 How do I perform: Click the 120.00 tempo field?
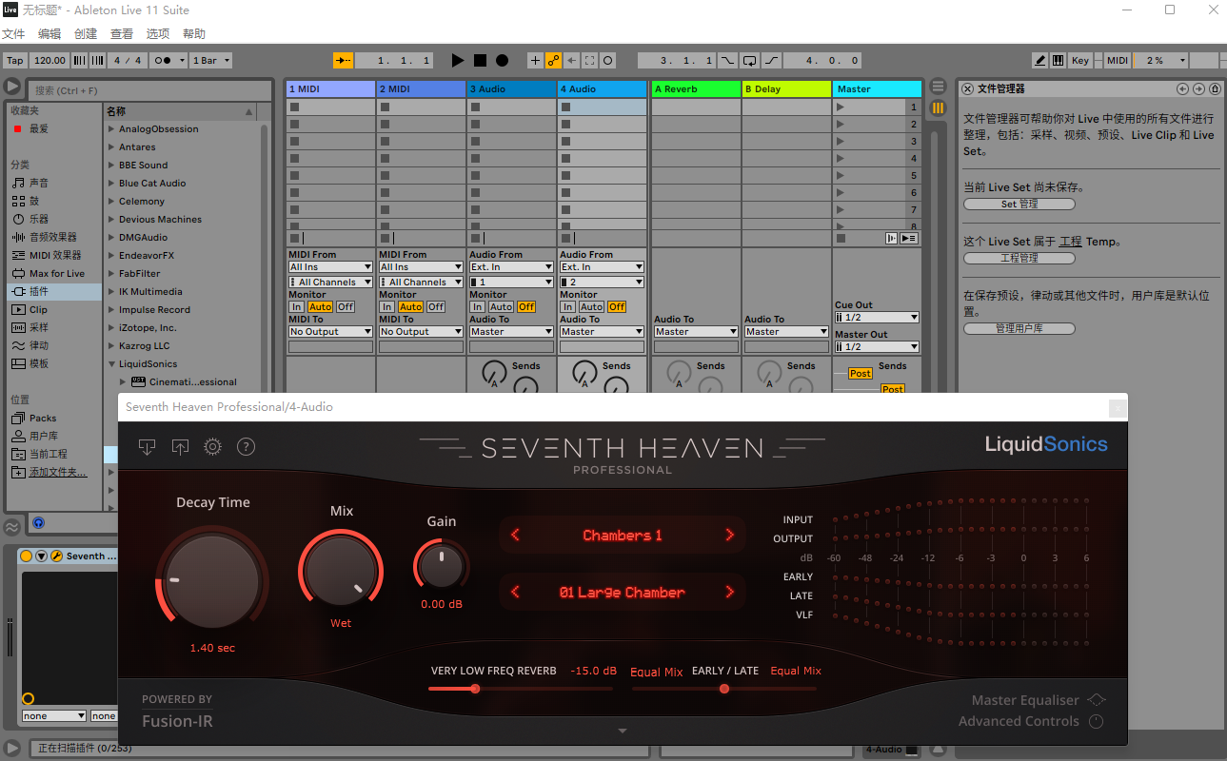coord(49,60)
